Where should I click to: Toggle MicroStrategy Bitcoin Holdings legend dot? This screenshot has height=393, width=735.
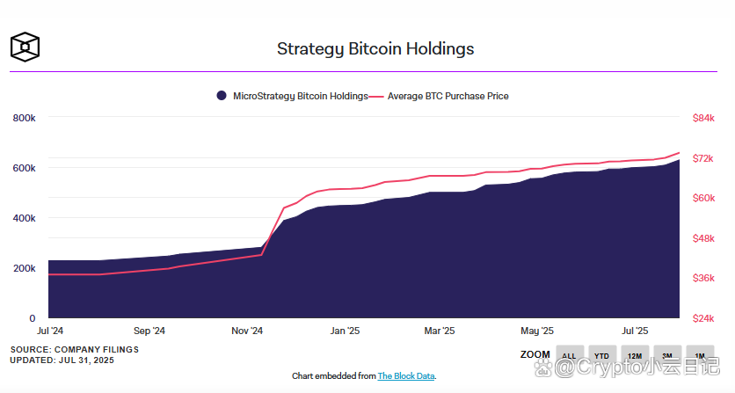pos(221,96)
